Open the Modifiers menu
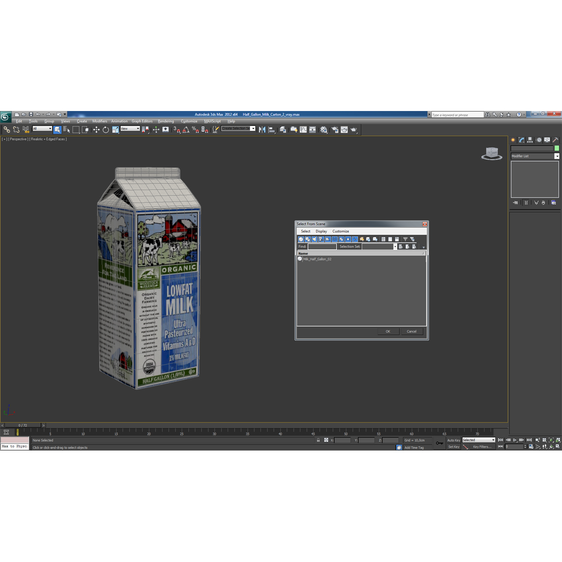Screen dimensions: 562x562 (99, 121)
